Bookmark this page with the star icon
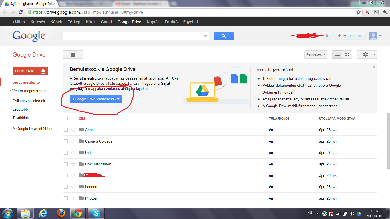Viewport: 390px width, 219px height. click(359, 12)
